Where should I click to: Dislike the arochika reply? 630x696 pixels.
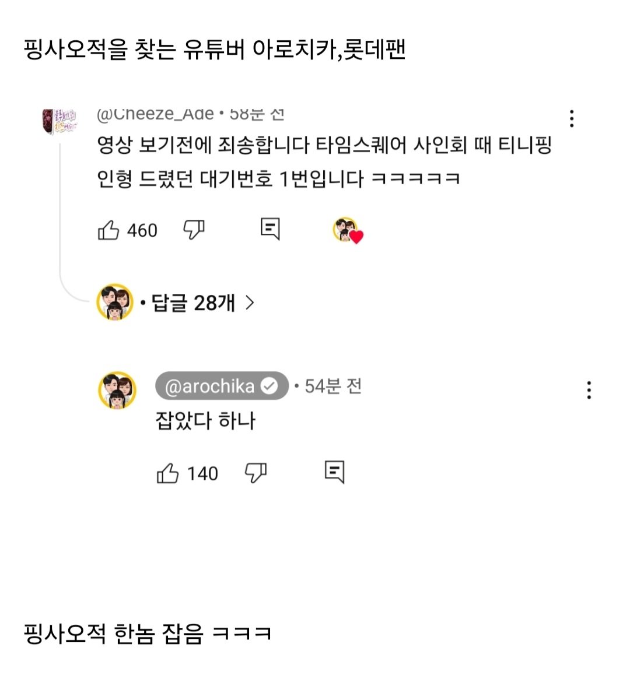pos(256,473)
